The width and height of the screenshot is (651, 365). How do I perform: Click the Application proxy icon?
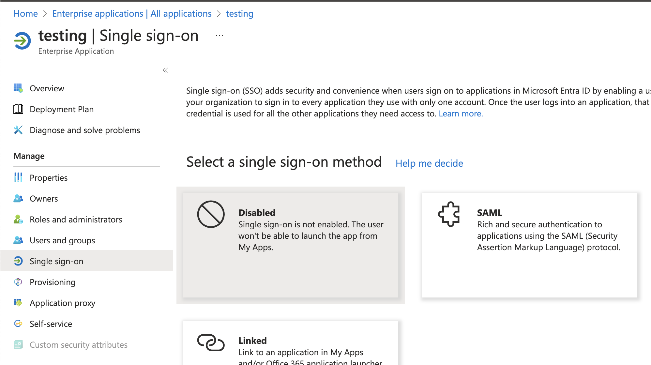tap(18, 303)
